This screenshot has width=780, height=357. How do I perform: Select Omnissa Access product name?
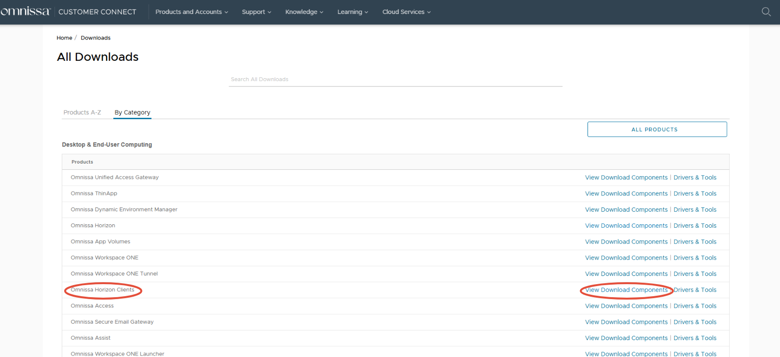[x=92, y=306]
